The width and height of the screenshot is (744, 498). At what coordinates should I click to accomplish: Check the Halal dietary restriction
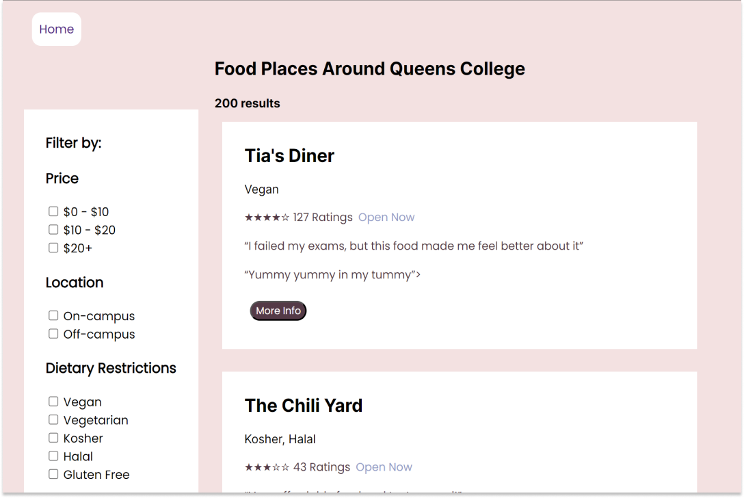point(53,456)
